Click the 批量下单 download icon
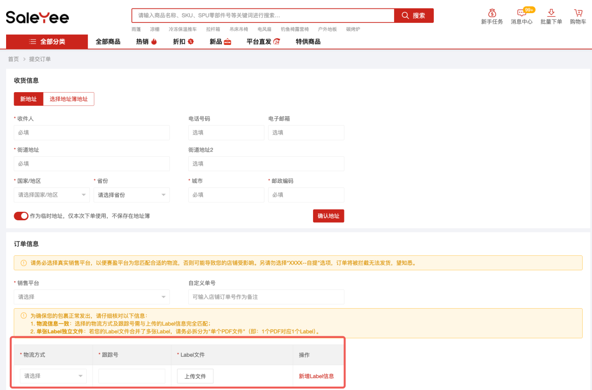Viewport: 592px width, 390px height. tap(551, 13)
